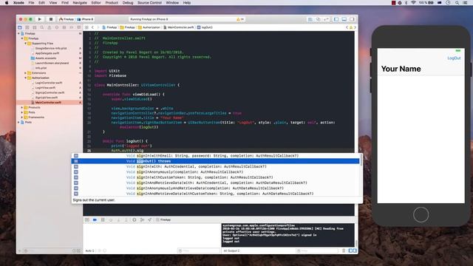Image resolution: width=473 pixels, height=266 pixels.
Task: Hide the debug area using debug bar toggle
Action: point(87,220)
